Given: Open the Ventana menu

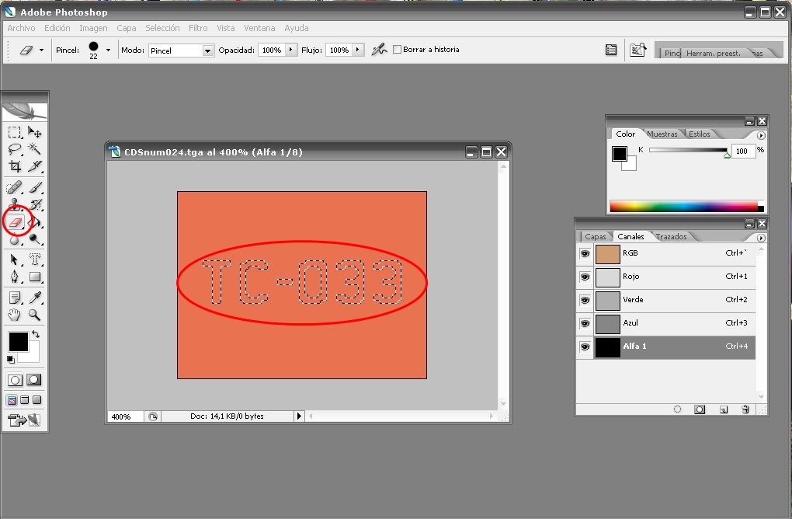Looking at the screenshot, I should click(x=259, y=28).
